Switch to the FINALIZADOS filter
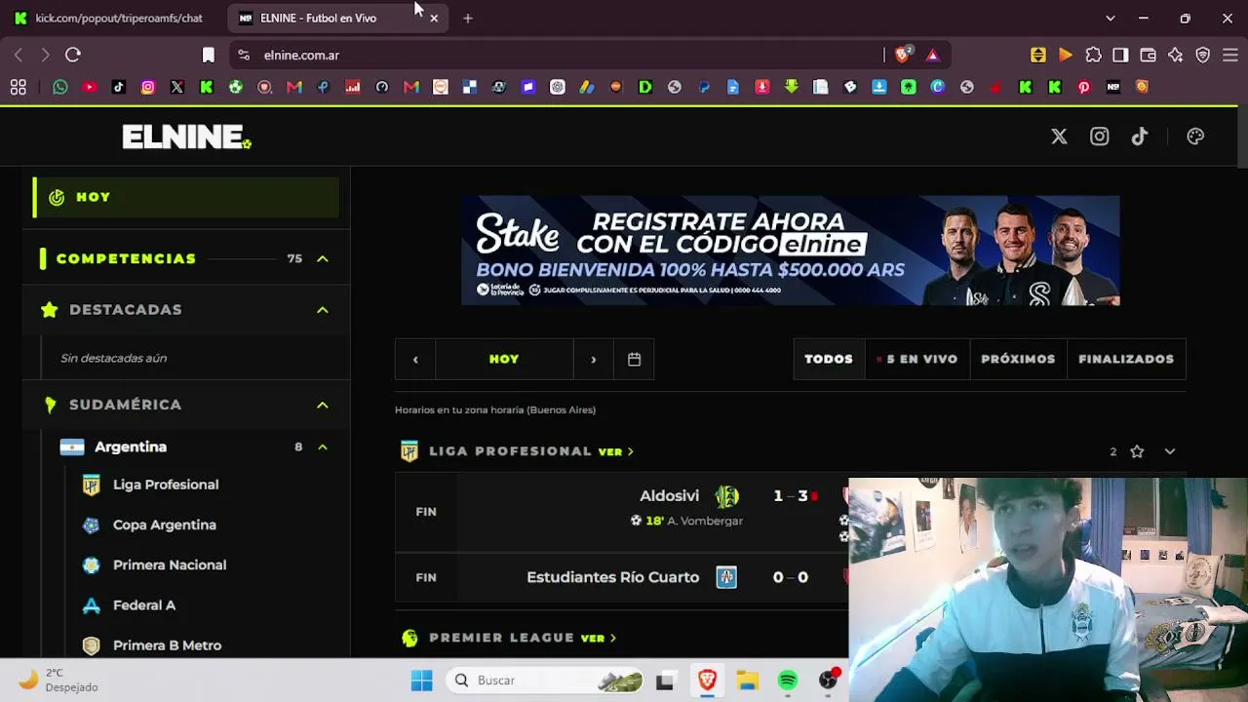 (x=1126, y=359)
